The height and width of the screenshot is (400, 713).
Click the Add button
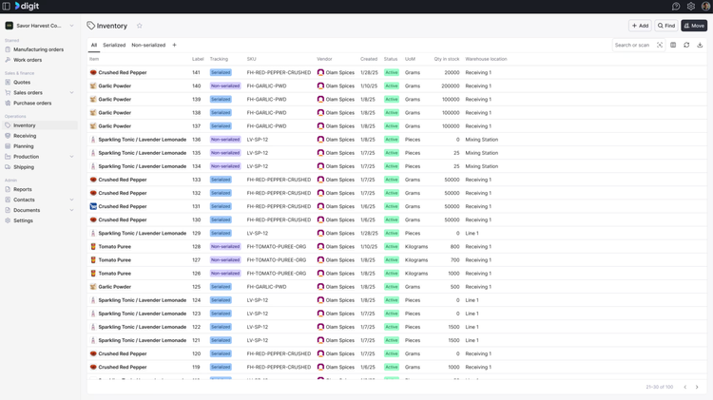point(640,26)
